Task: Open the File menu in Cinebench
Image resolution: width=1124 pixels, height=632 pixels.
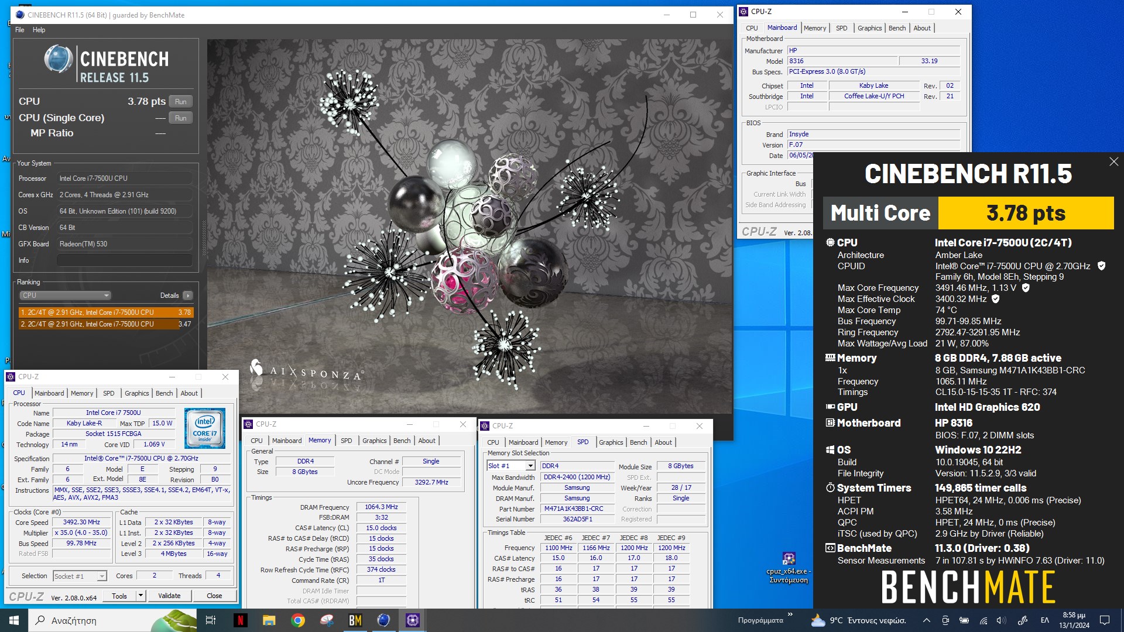Action: pos(20,30)
